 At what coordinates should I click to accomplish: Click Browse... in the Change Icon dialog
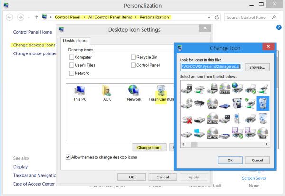(x=257, y=67)
